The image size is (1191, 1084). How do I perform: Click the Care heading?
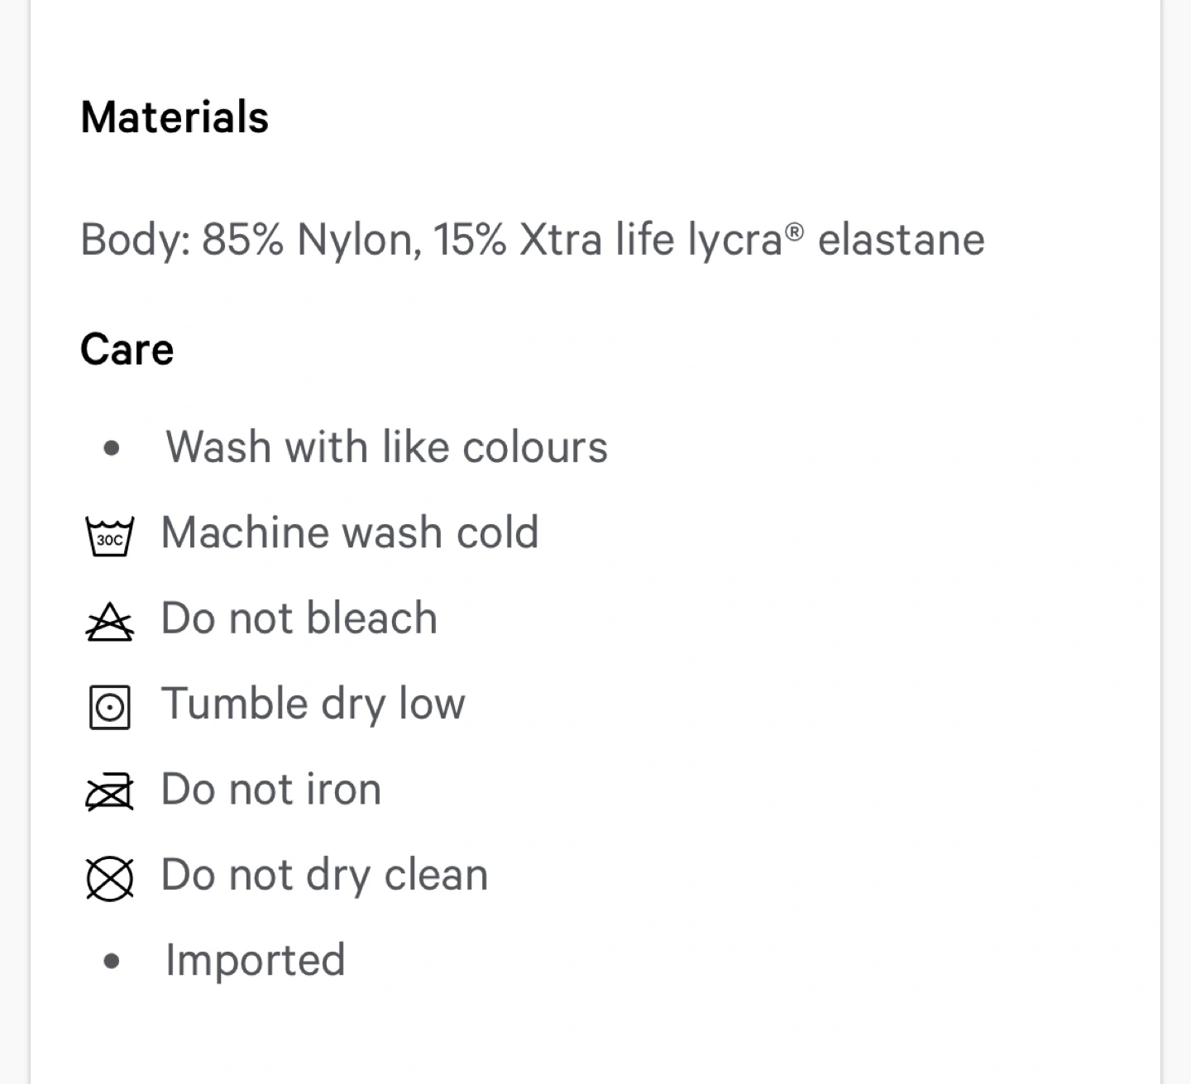127,349
